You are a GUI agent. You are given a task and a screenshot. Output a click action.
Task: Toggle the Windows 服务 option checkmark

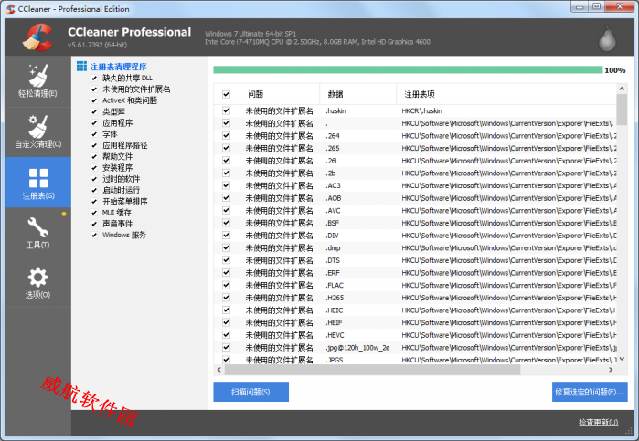(x=93, y=235)
